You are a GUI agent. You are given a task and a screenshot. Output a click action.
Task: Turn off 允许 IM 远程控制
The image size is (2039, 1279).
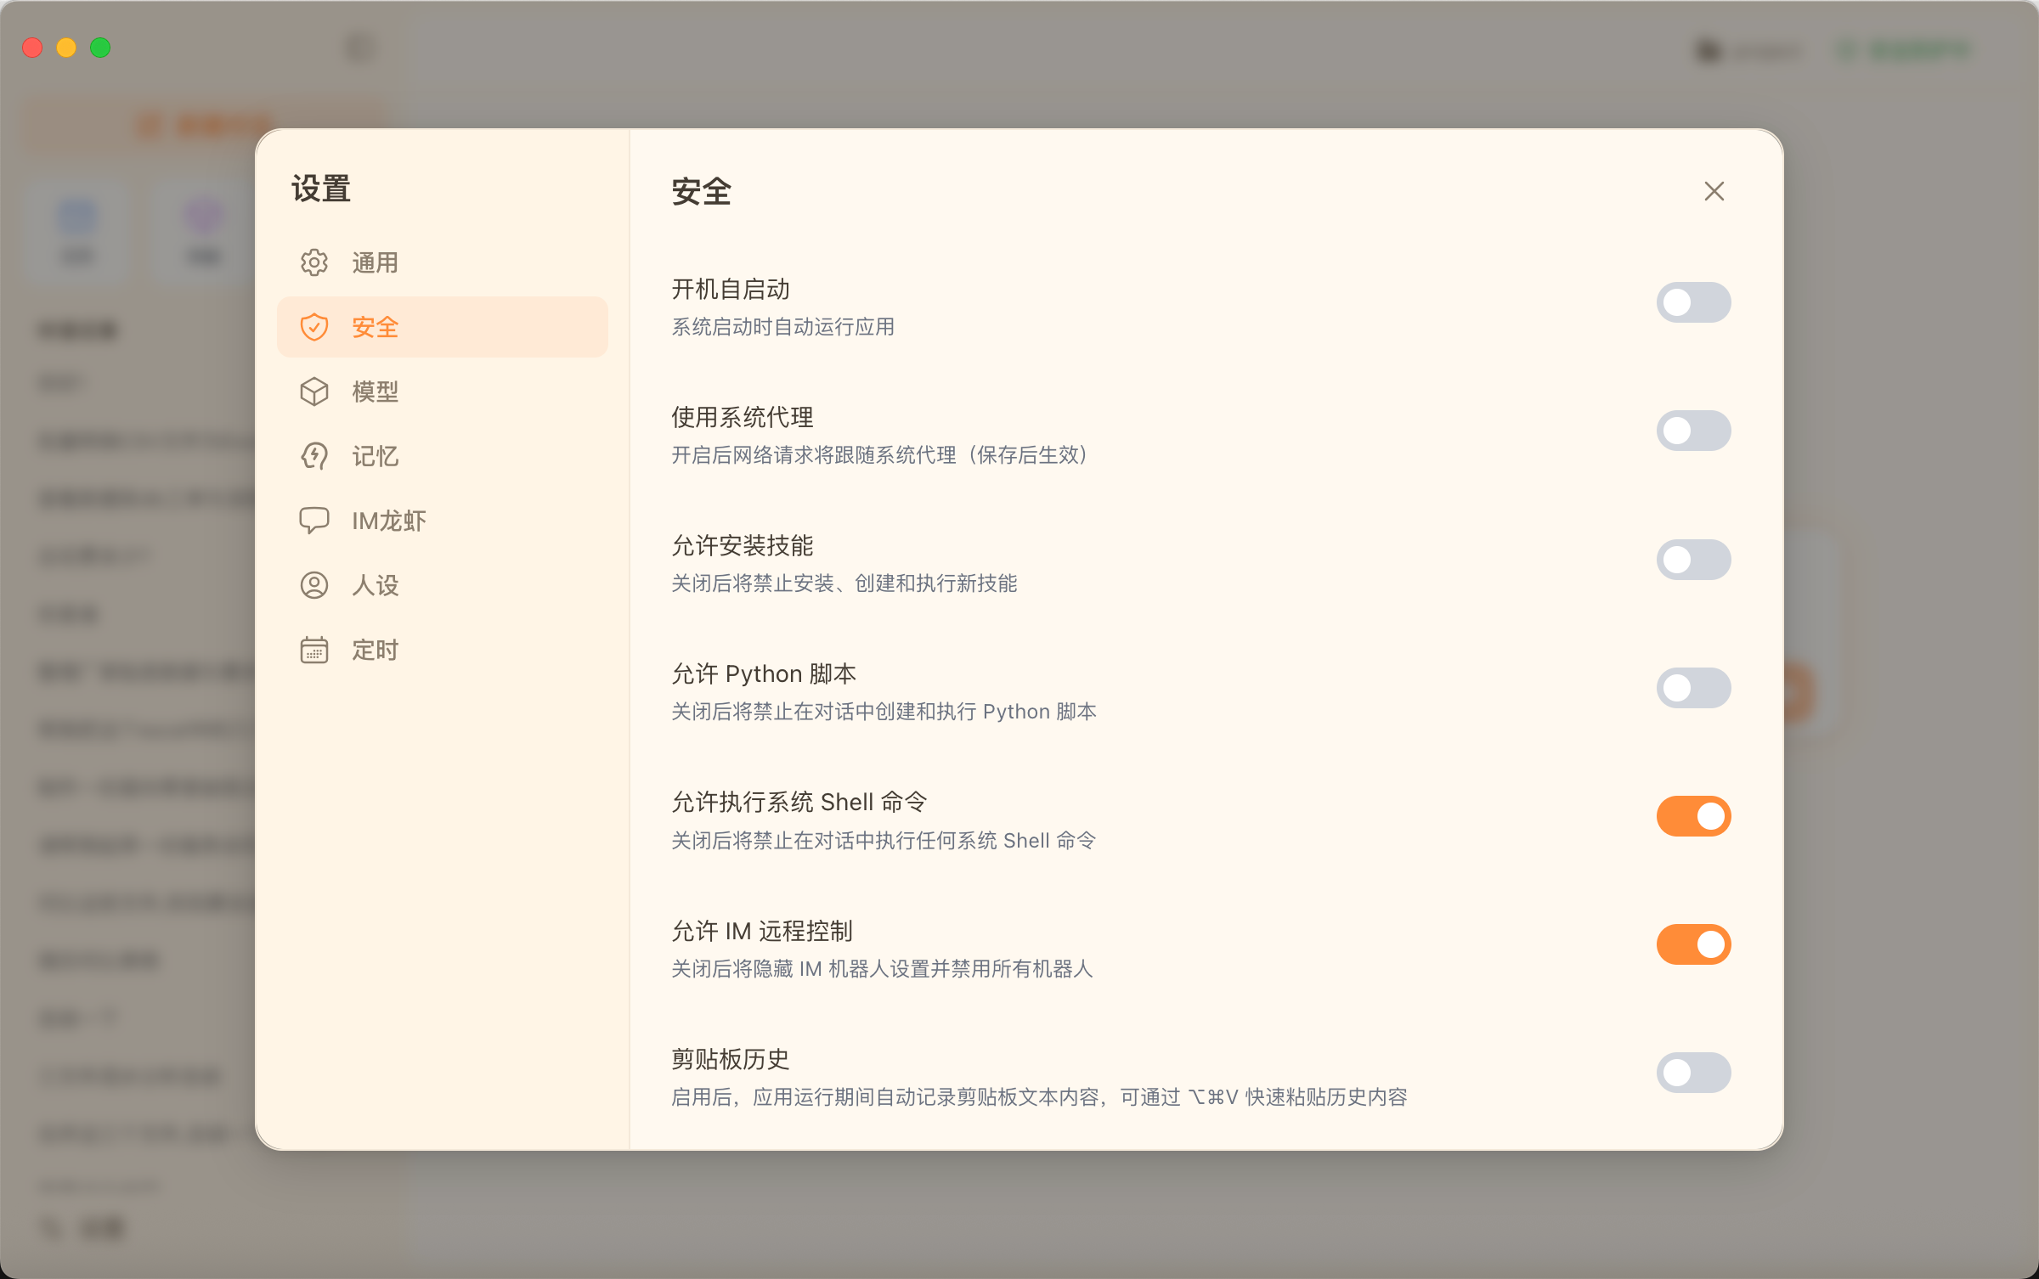[x=1694, y=944]
